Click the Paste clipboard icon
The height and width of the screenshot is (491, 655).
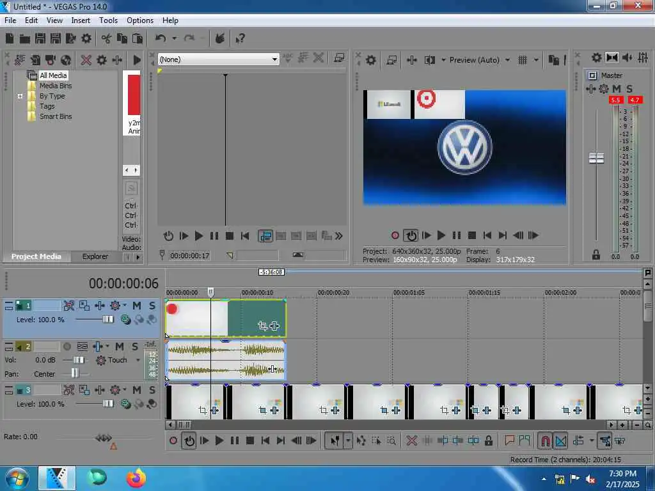pyautogui.click(x=137, y=38)
